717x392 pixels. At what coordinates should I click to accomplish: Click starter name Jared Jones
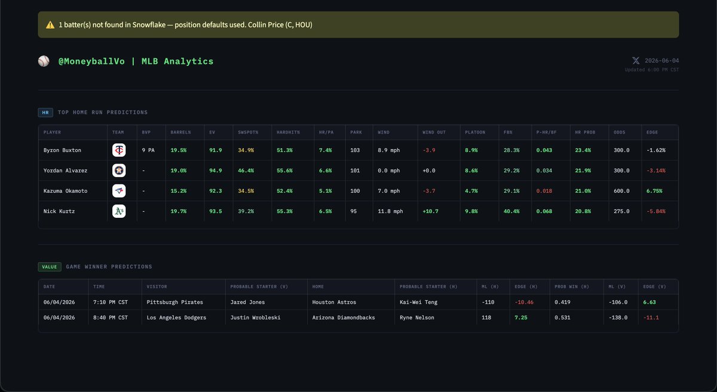(x=247, y=302)
